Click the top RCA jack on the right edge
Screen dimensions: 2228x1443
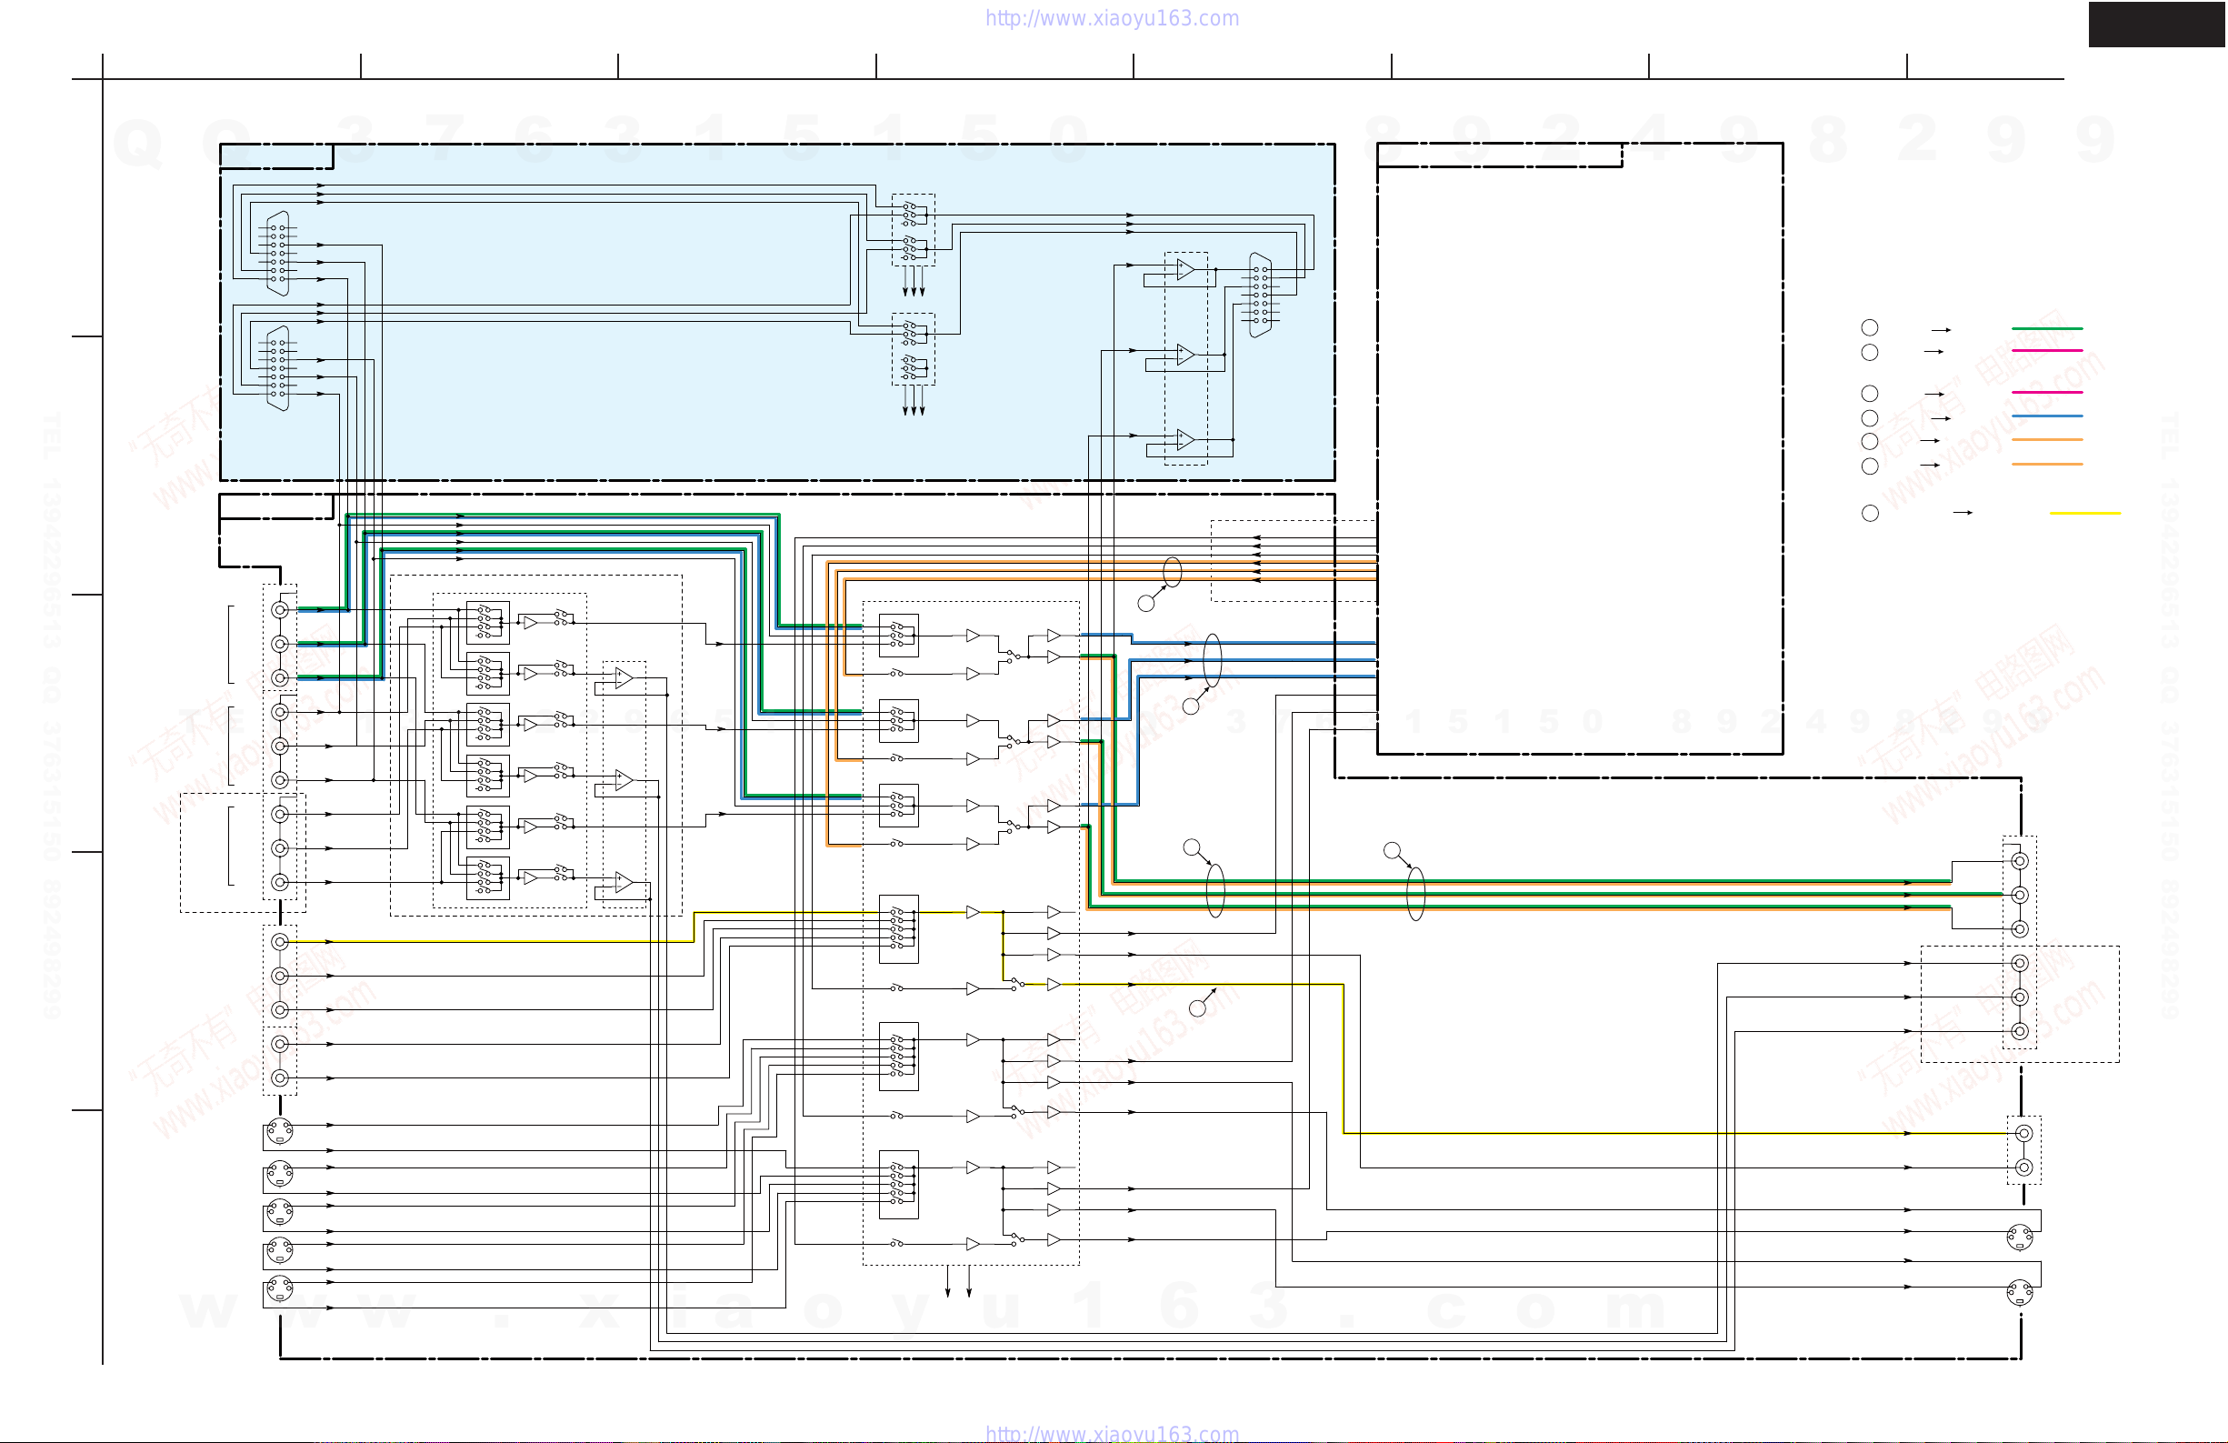tap(2020, 860)
